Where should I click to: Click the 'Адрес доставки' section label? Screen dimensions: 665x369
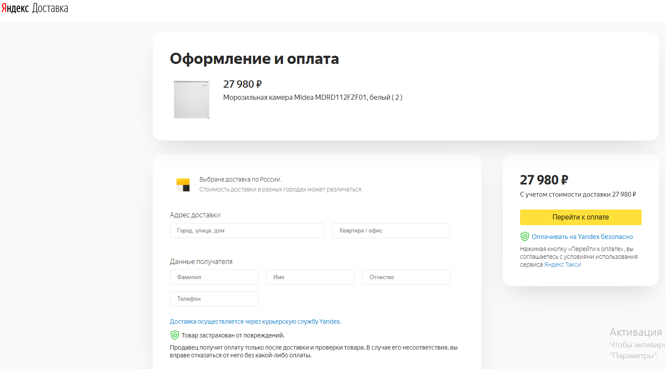pos(195,215)
